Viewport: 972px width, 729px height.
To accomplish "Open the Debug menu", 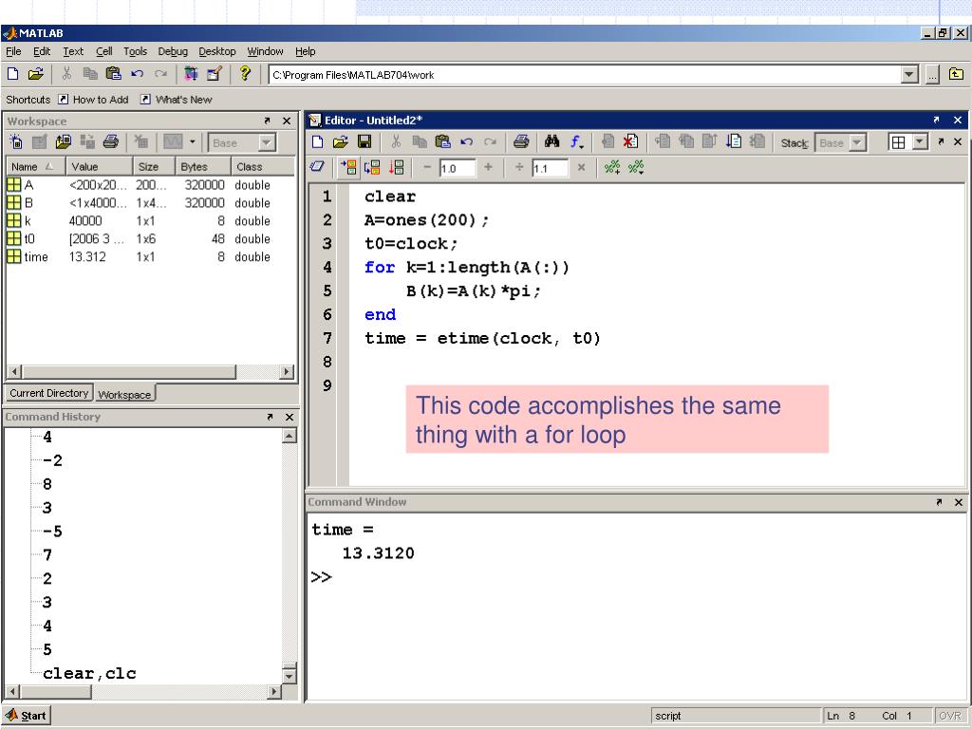I will pyautogui.click(x=173, y=51).
